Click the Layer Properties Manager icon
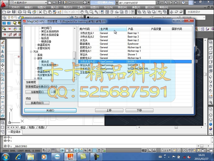 [x=4, y=18]
